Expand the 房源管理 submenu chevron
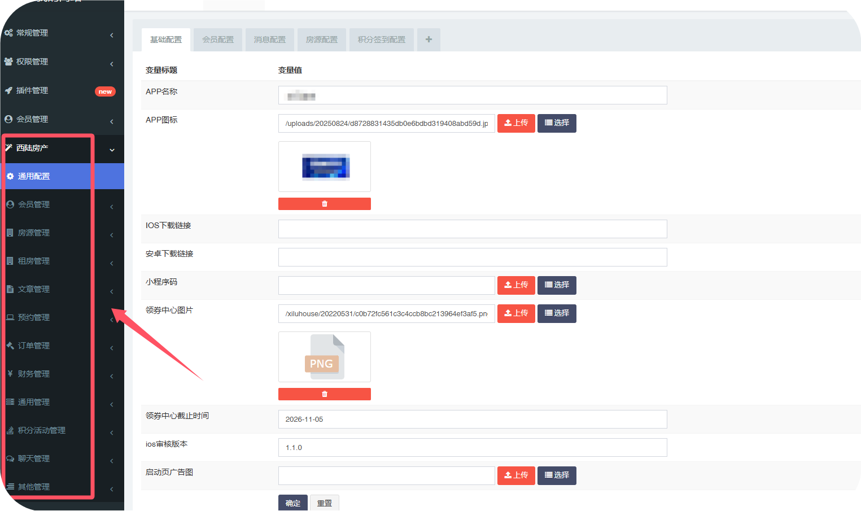 (112, 235)
